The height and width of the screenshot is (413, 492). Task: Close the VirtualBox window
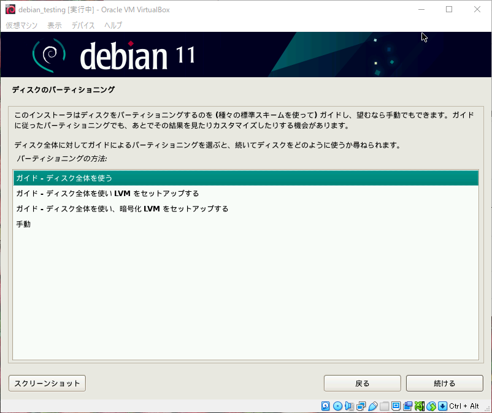[x=477, y=9]
